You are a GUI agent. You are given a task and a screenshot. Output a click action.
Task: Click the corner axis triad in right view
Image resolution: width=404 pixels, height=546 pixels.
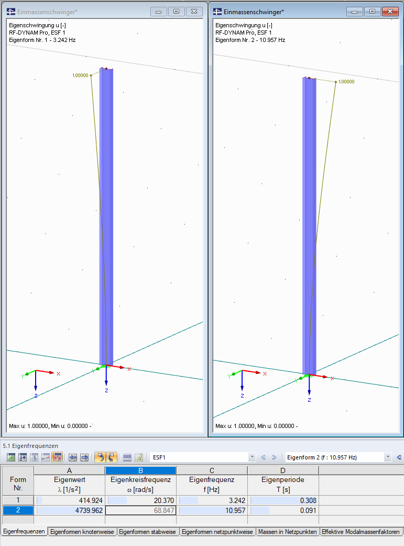(246, 382)
